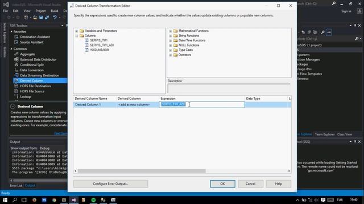Click the horizontal scrollbar in grid
Screen dimensions: 364x204
(x=142, y=171)
